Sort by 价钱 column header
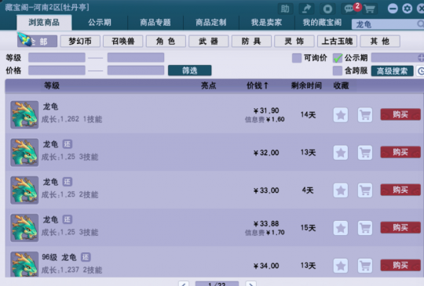 pyautogui.click(x=258, y=86)
